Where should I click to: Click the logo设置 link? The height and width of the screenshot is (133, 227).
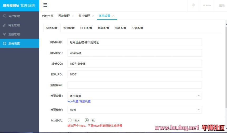[73, 101]
